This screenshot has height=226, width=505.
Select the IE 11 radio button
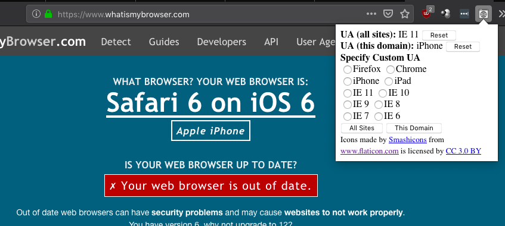coord(347,93)
